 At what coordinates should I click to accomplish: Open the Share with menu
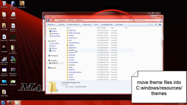click(87, 24)
